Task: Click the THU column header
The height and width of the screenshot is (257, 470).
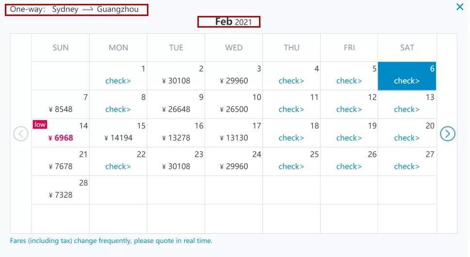Action: tap(292, 47)
